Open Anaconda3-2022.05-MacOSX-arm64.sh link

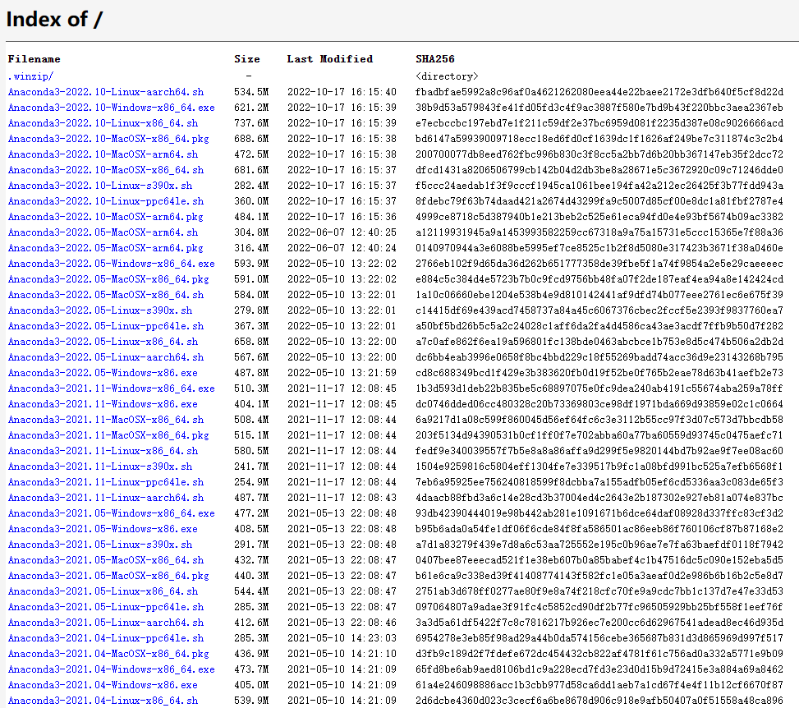[x=103, y=232]
